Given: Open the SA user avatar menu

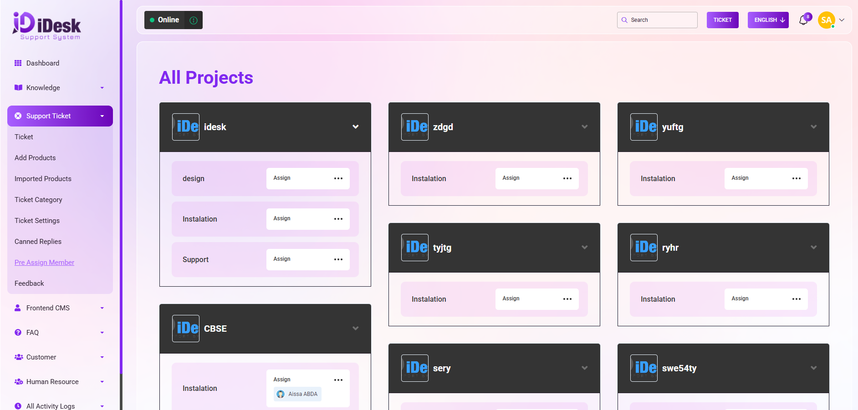Looking at the screenshot, I should [826, 20].
